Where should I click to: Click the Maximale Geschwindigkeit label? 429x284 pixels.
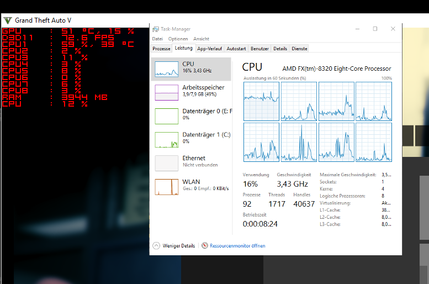click(348, 175)
